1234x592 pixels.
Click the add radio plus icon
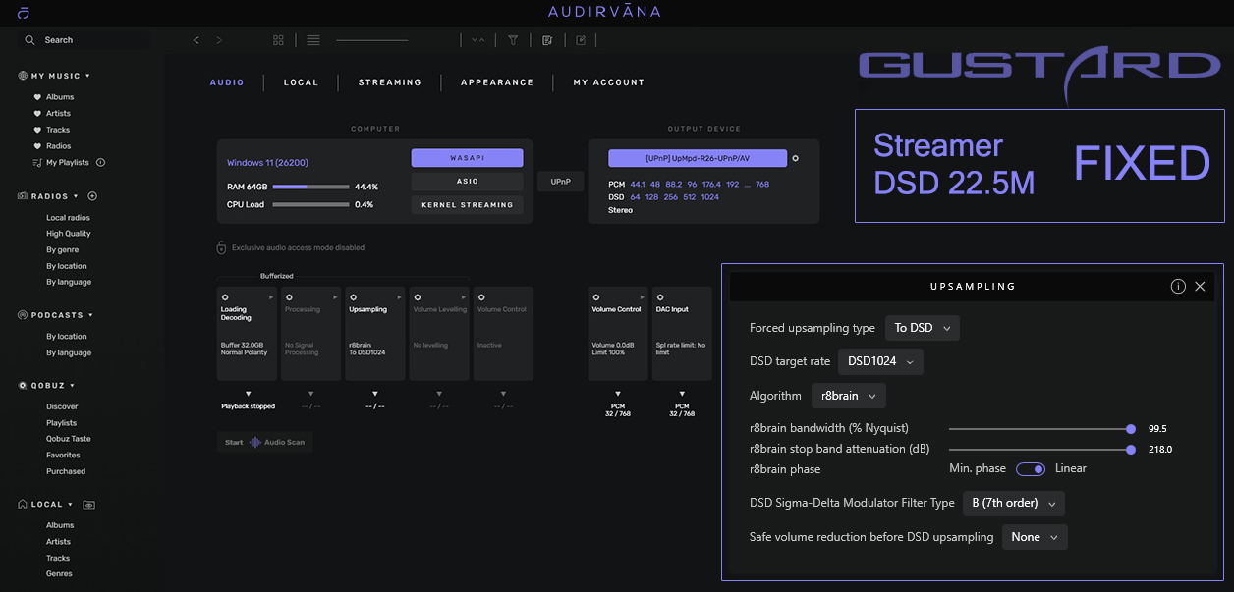92,196
